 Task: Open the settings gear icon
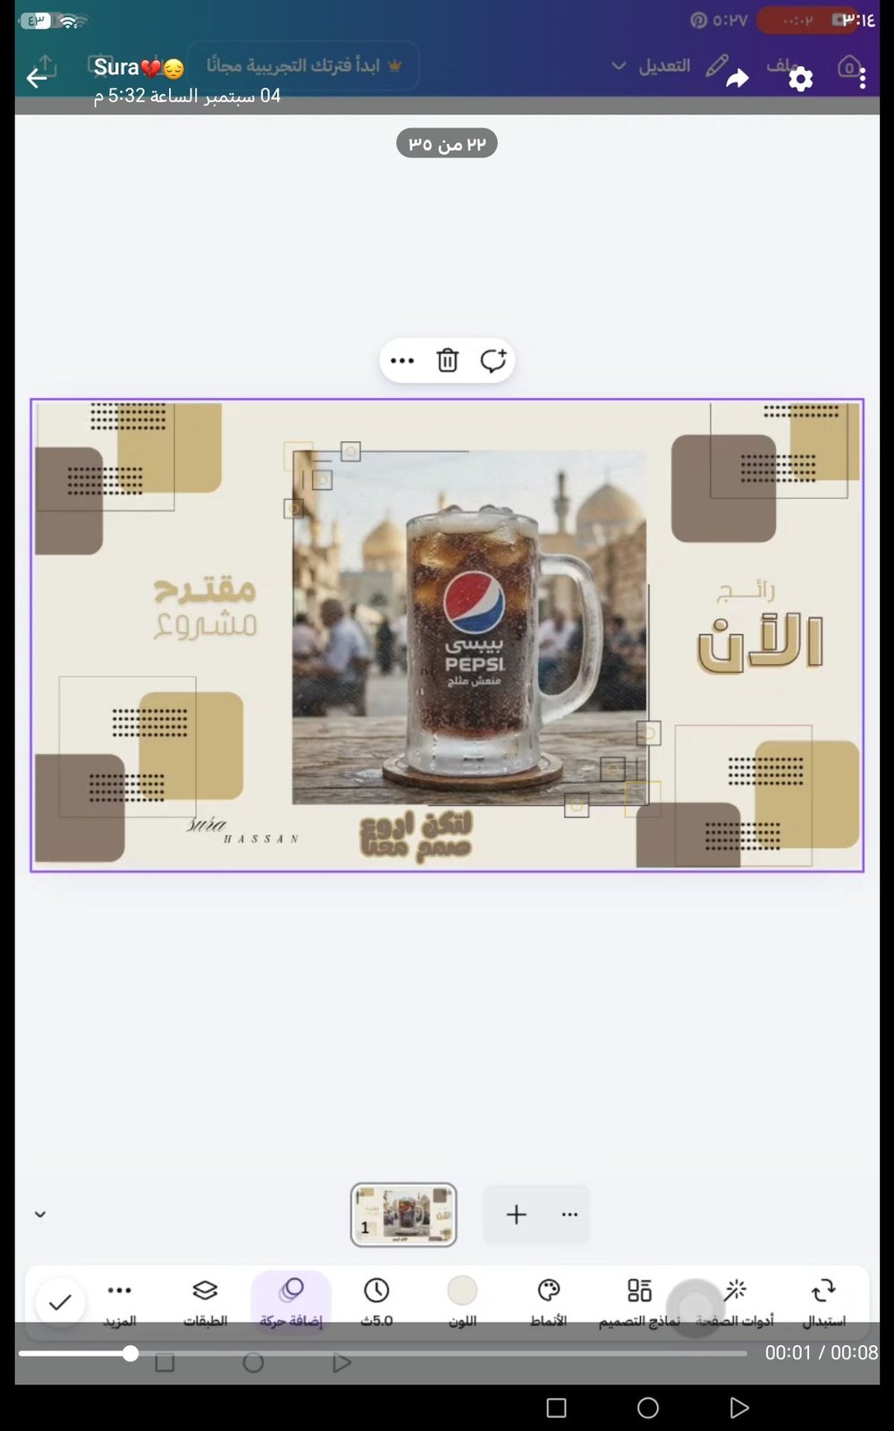click(801, 80)
